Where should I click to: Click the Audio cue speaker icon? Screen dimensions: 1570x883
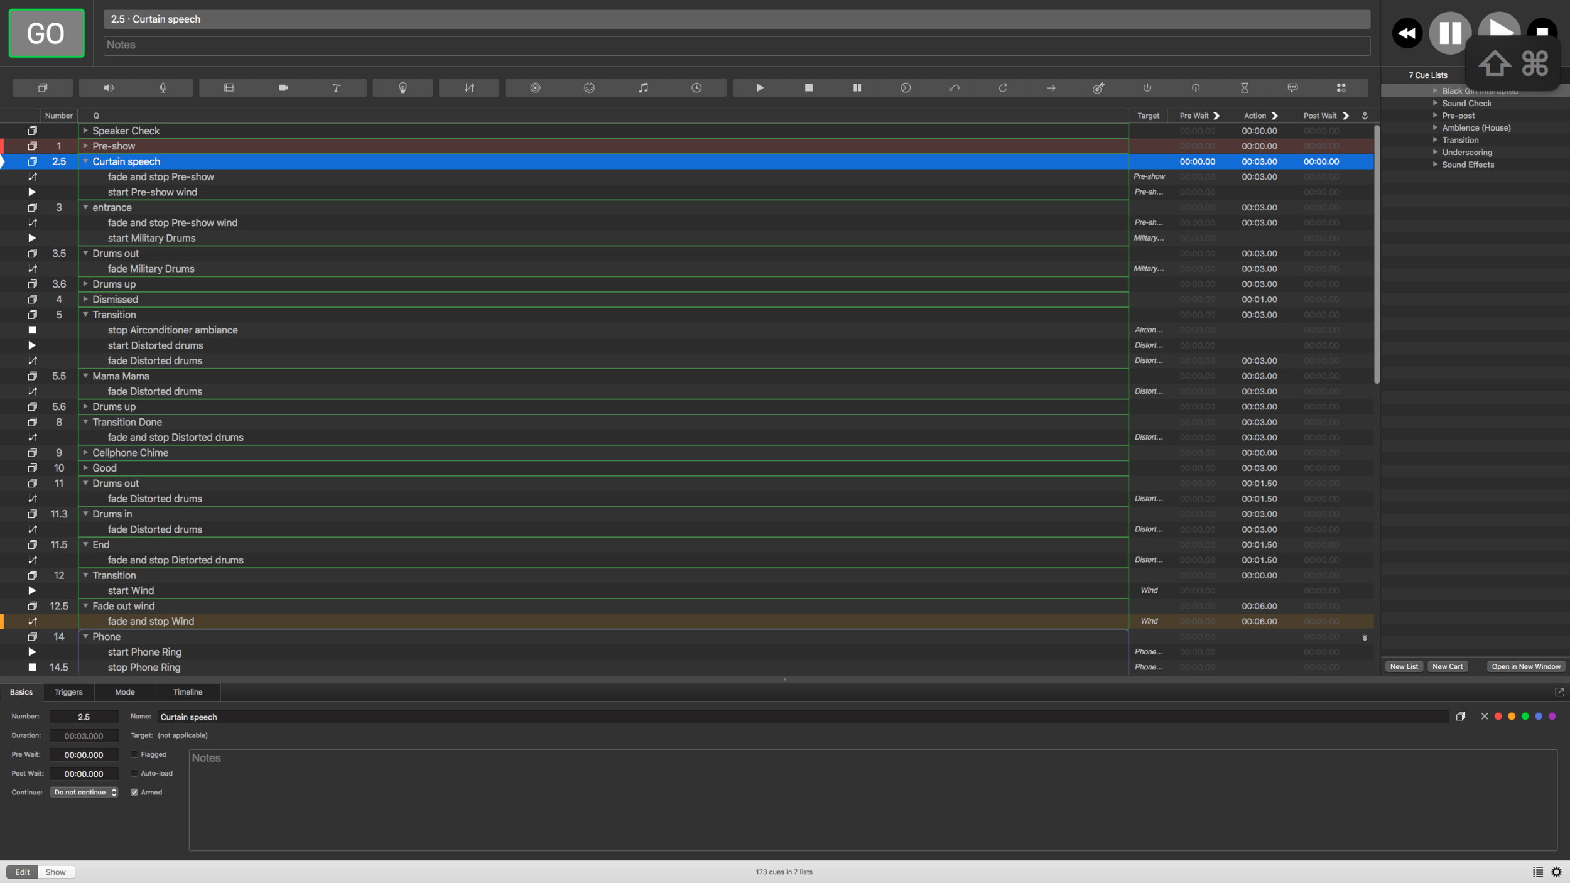coord(109,88)
